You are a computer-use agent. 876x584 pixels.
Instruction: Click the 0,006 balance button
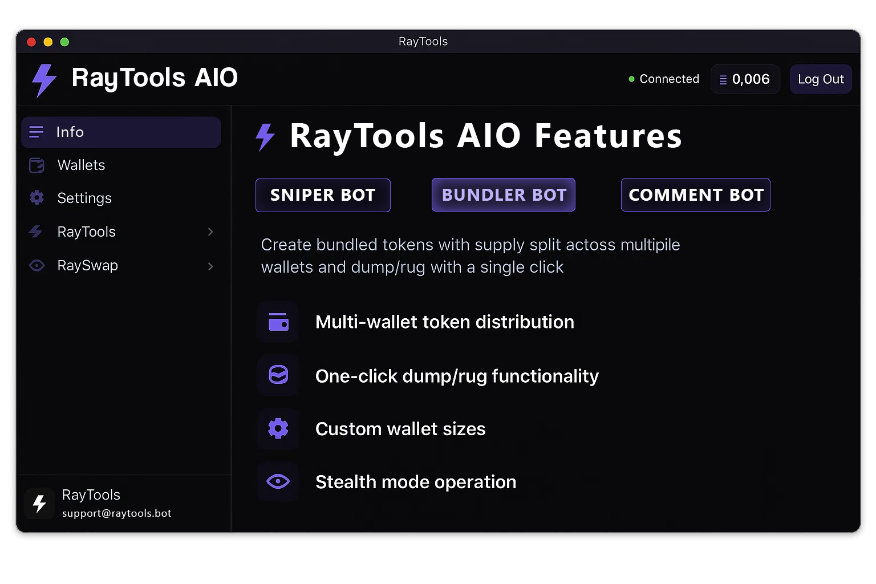pos(745,79)
